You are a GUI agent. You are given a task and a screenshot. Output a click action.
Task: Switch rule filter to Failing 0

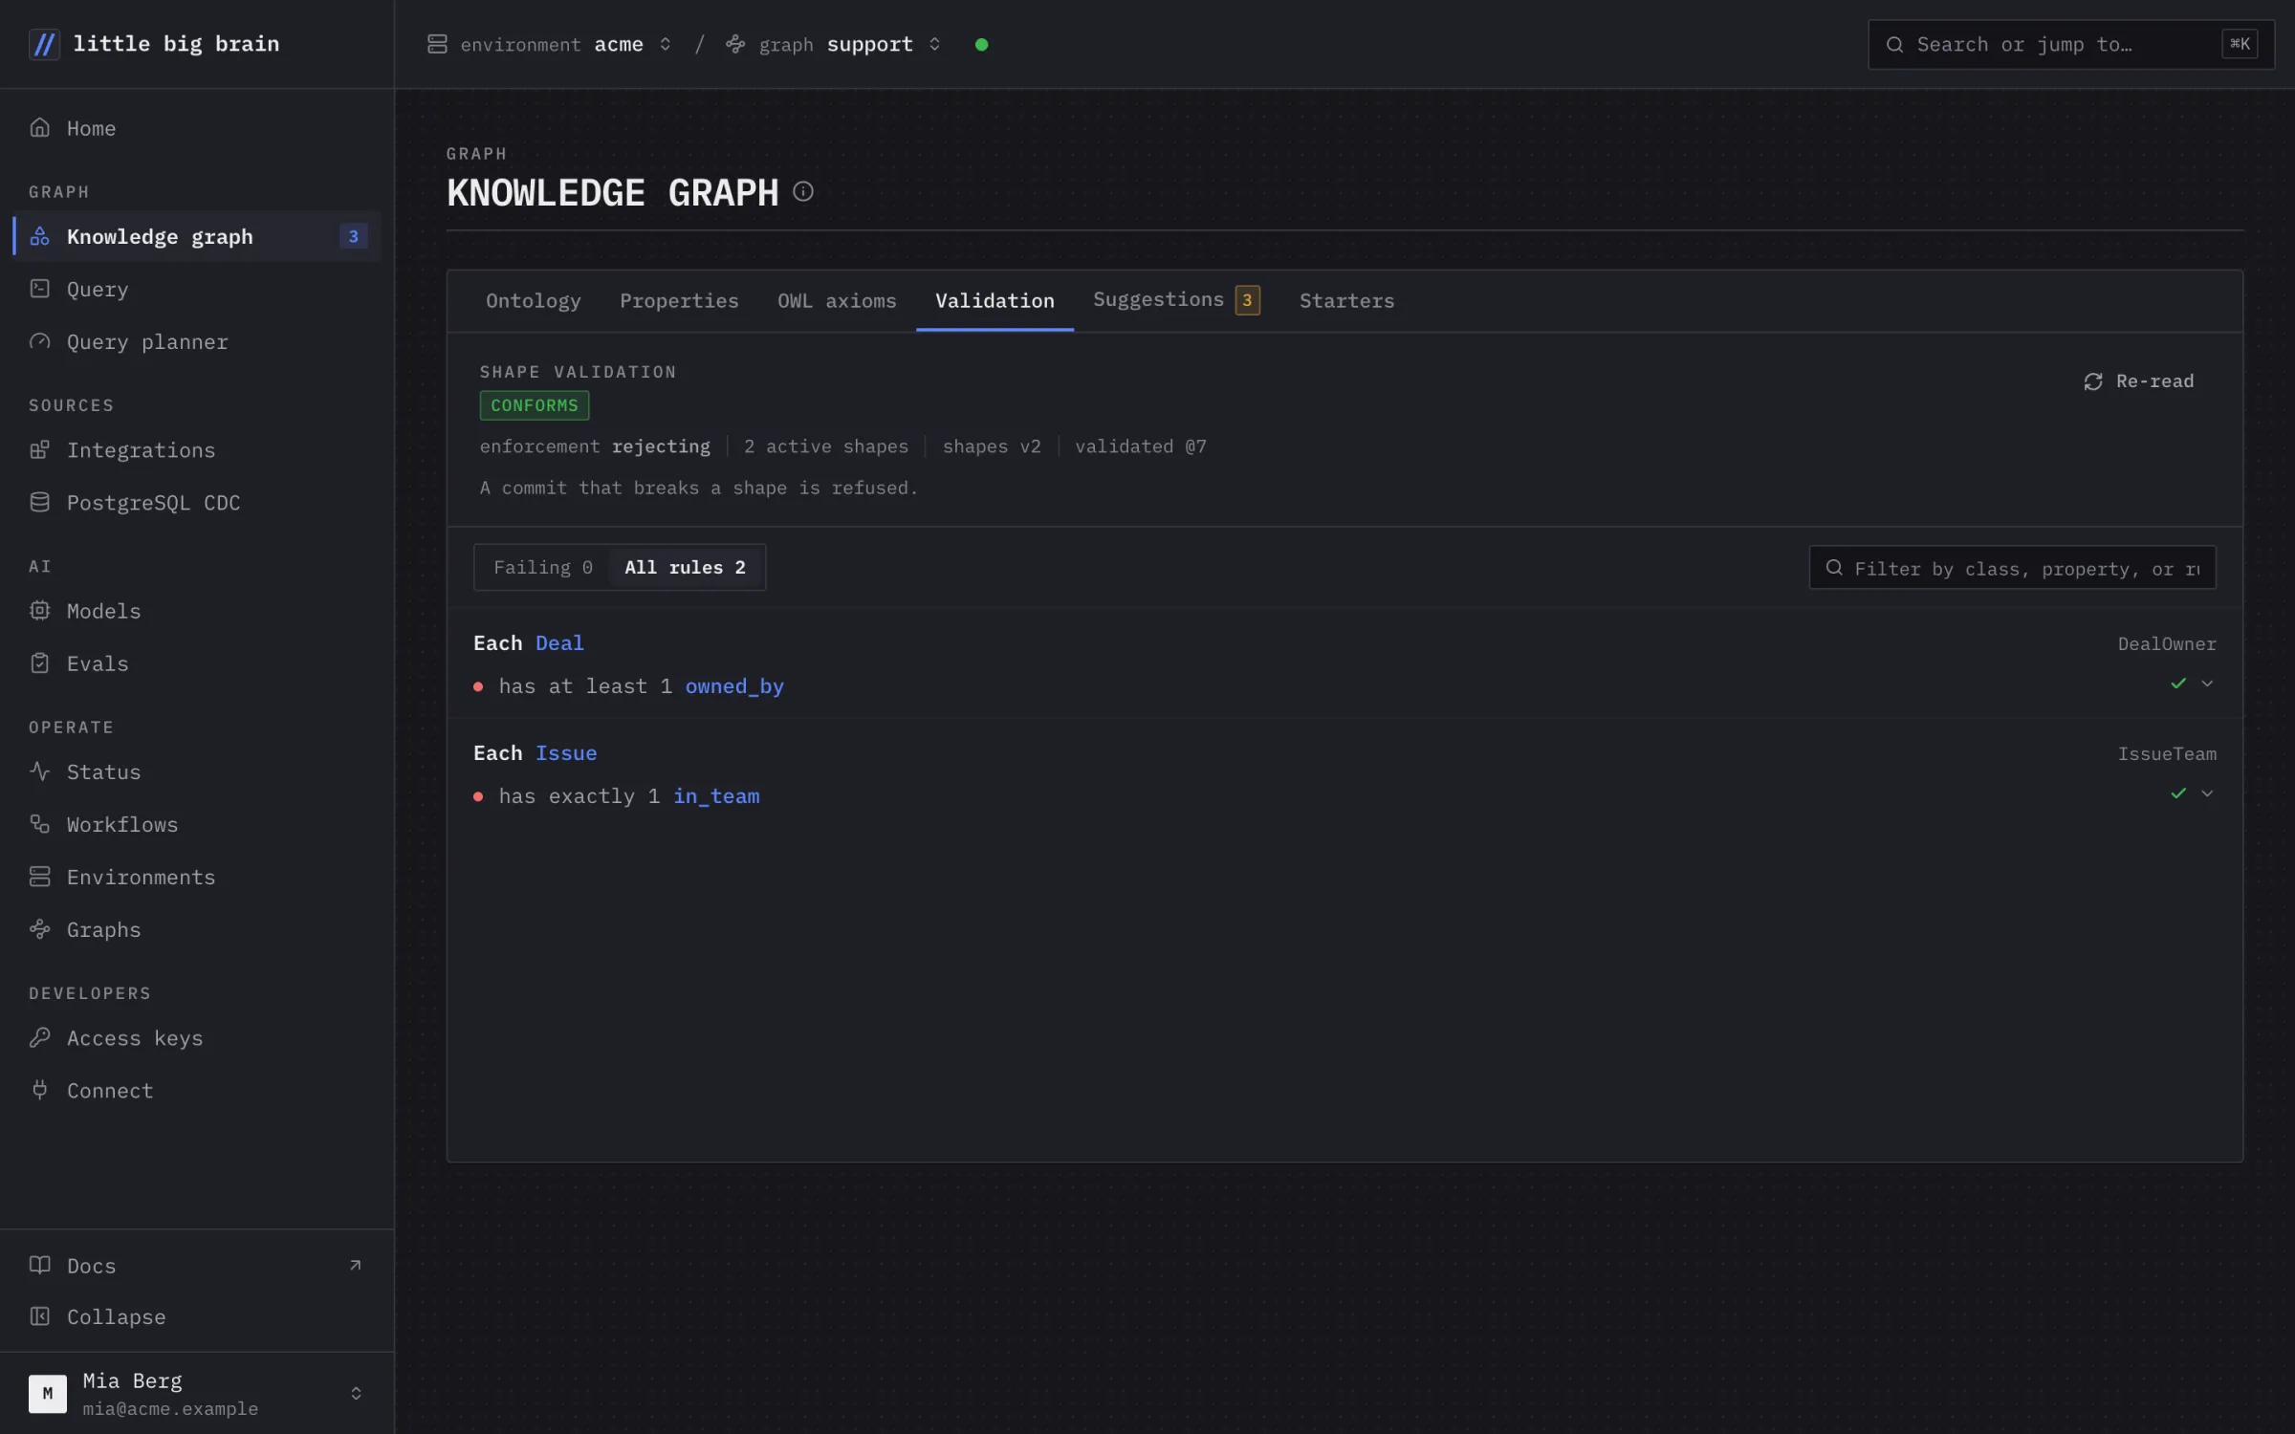(x=542, y=567)
